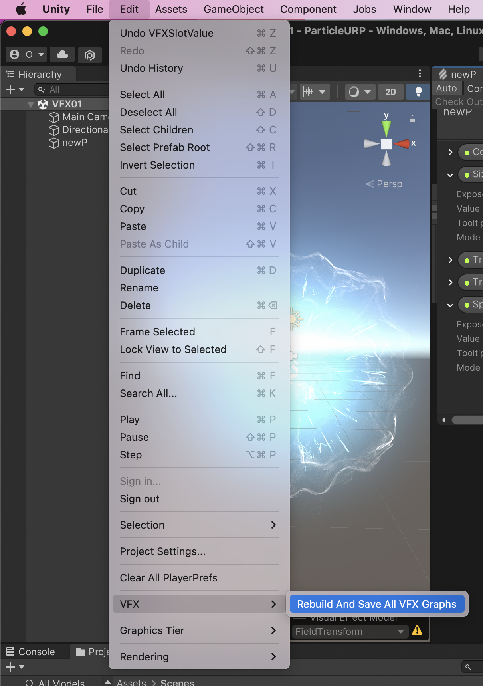Select the sun light gizmo in Scene

tap(295, 319)
